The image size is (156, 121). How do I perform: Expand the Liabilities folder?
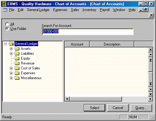click(11, 53)
